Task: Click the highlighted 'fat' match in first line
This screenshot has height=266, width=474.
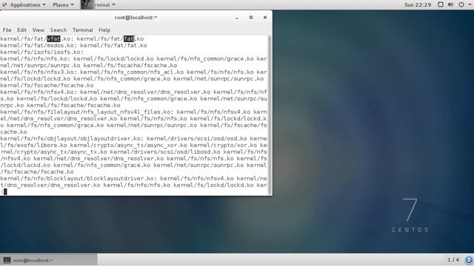Action: [x=129, y=38]
